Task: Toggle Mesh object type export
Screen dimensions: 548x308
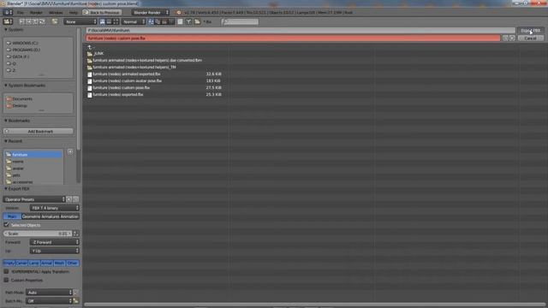Action: [59, 263]
